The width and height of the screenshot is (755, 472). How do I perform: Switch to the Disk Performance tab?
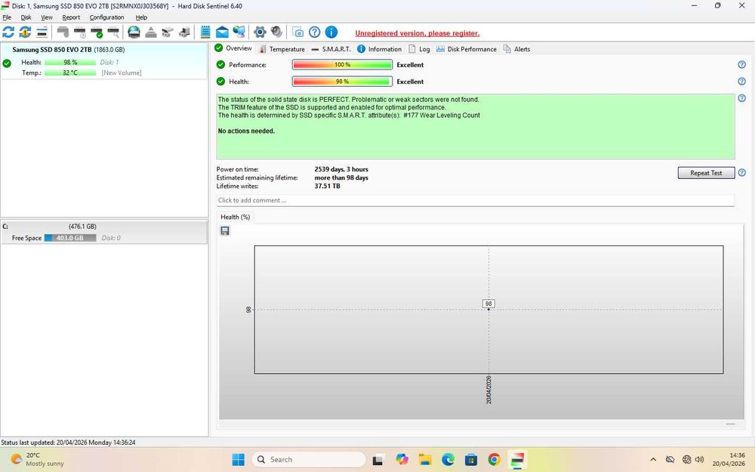(x=466, y=49)
